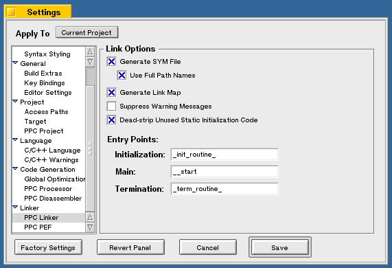Open the Current Project popup

(87, 32)
